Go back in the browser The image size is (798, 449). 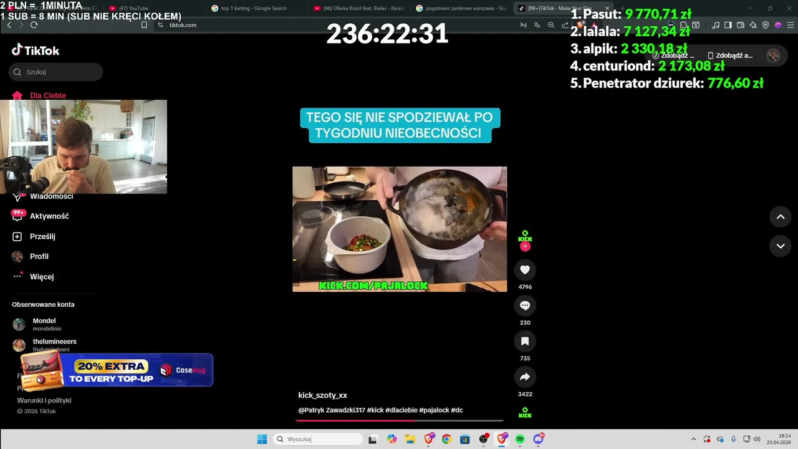(9, 25)
